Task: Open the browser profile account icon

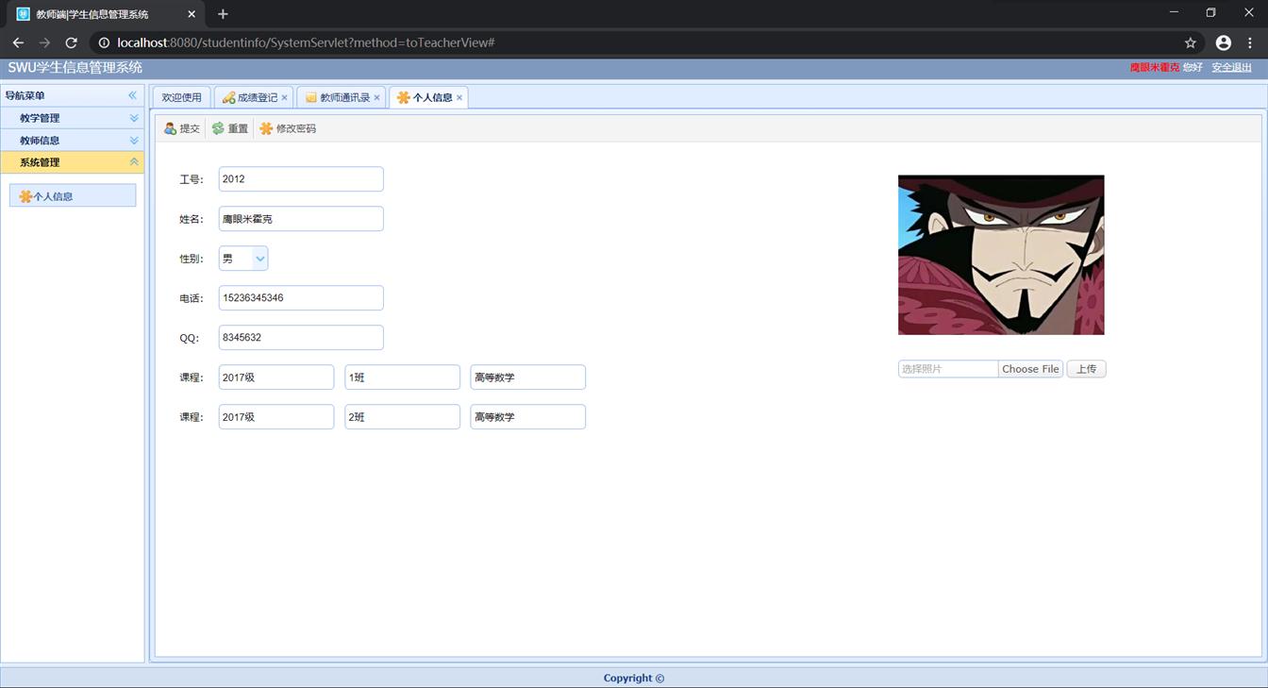Action: 1224,42
